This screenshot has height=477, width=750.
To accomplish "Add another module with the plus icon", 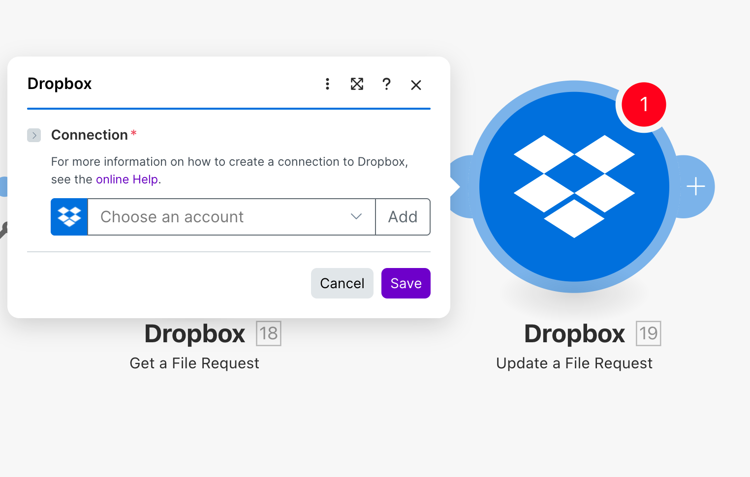I will click(696, 187).
